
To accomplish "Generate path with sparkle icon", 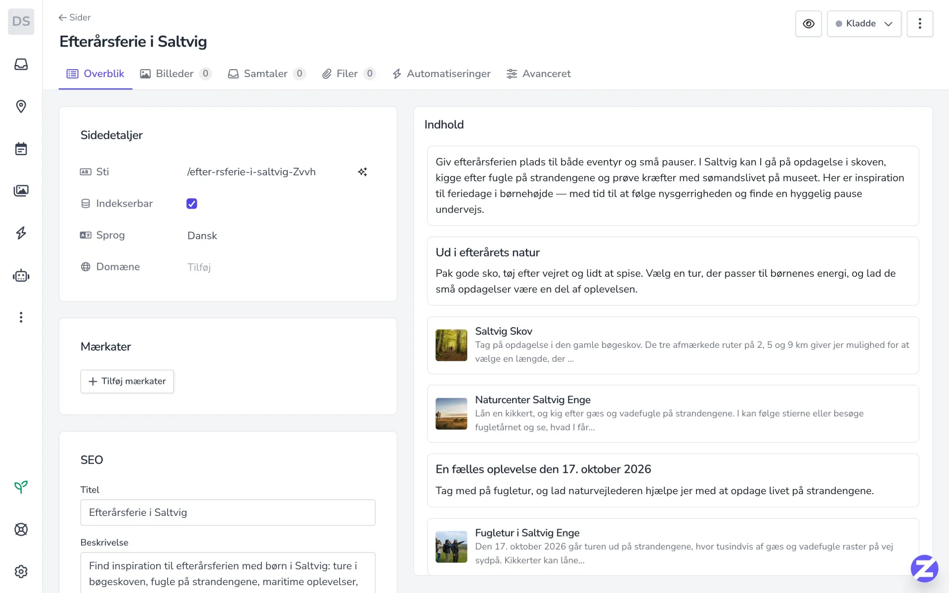I will pos(362,172).
